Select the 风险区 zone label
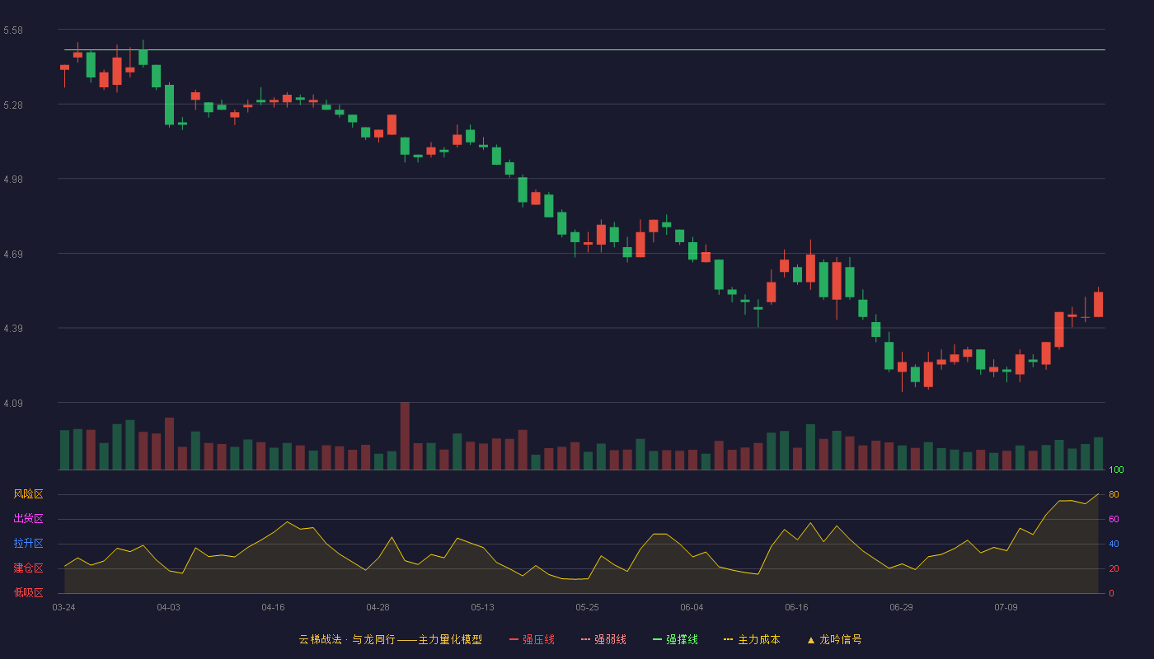The image size is (1154, 659). (28, 494)
